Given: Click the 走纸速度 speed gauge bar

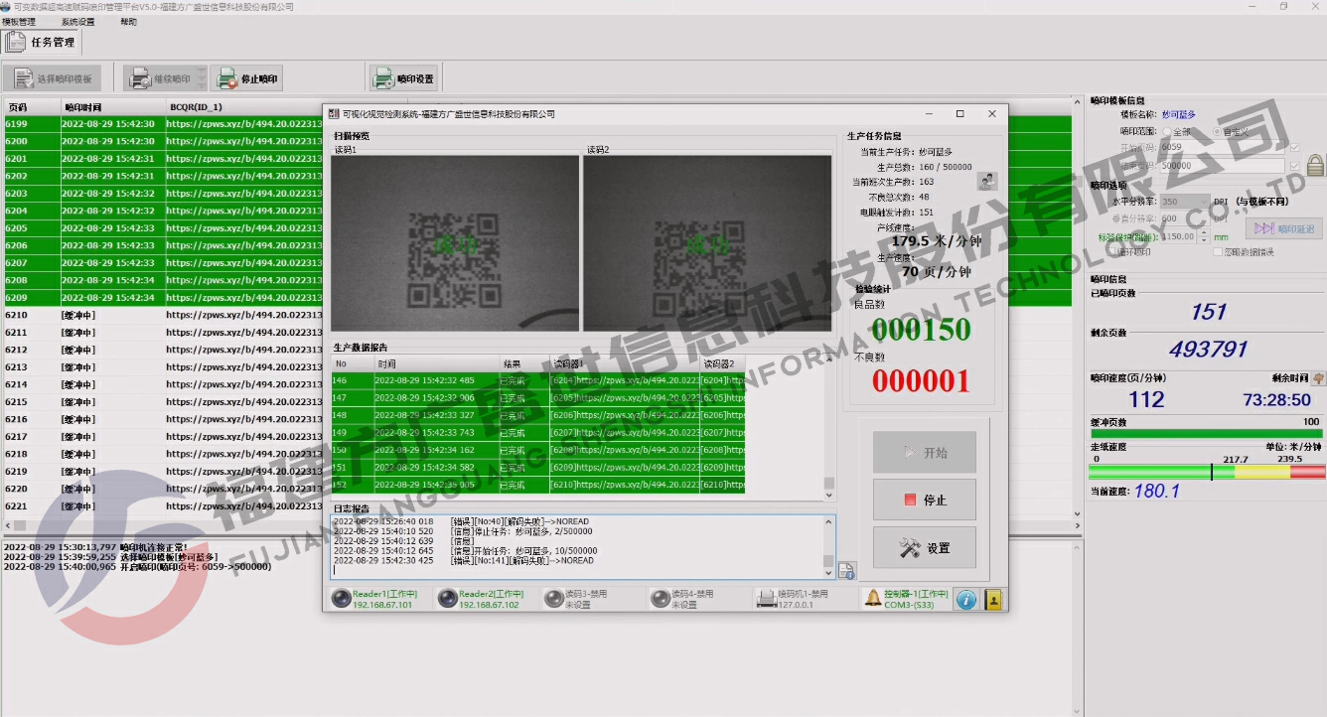Looking at the screenshot, I should point(1206,472).
